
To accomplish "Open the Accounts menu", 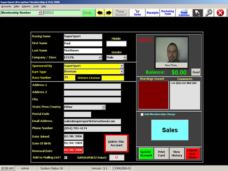I will coord(6,6).
